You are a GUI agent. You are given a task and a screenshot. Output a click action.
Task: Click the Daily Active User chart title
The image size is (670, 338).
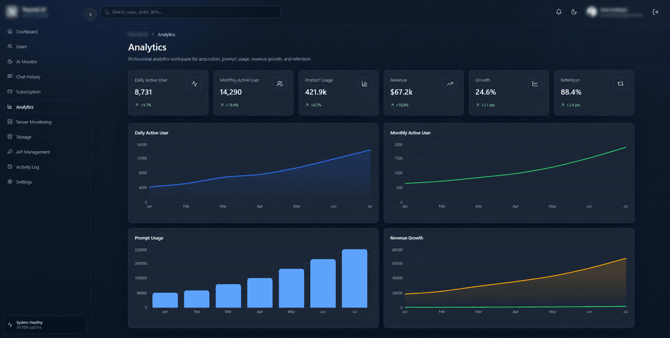coord(151,133)
